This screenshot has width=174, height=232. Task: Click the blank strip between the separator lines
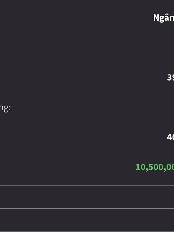(x=87, y=197)
